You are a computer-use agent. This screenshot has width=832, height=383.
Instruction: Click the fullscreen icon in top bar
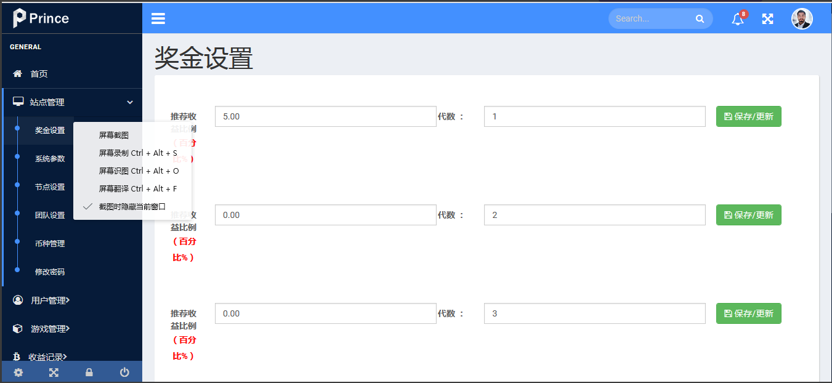click(x=767, y=19)
